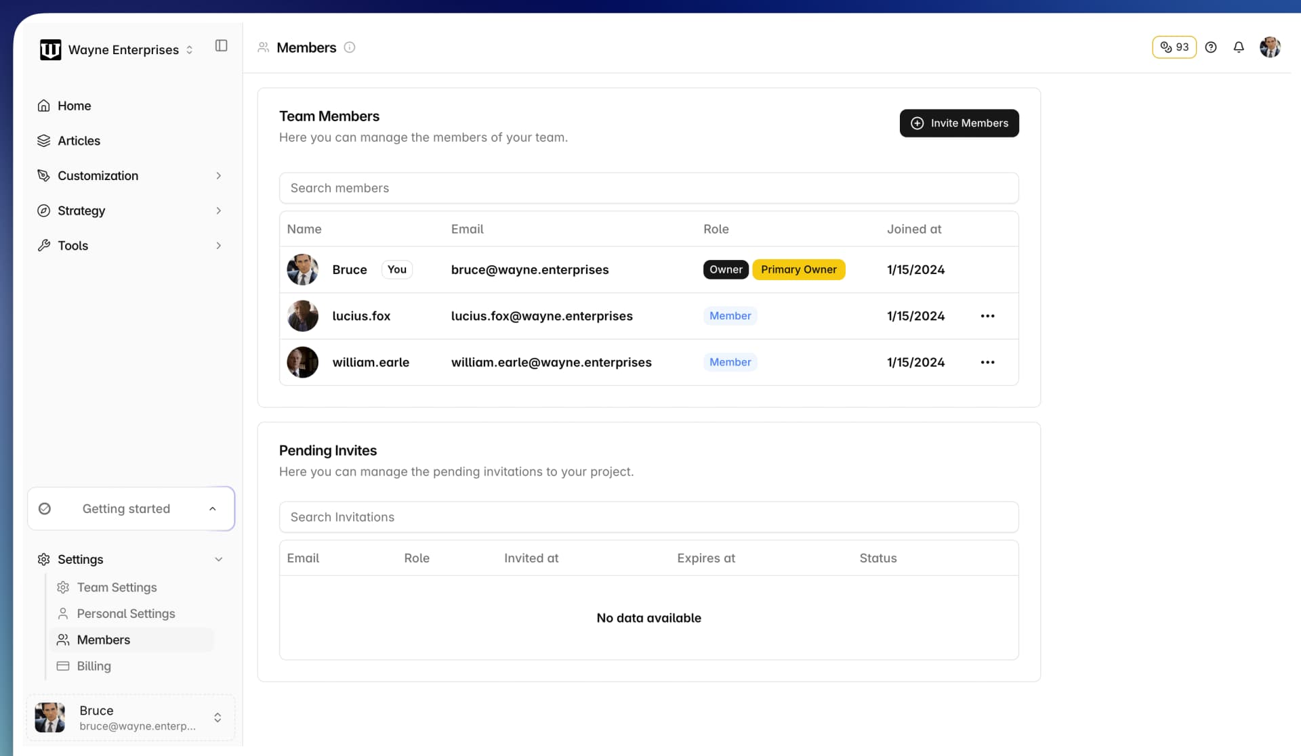The height and width of the screenshot is (756, 1301).
Task: Click the Search members input field
Action: coord(648,187)
